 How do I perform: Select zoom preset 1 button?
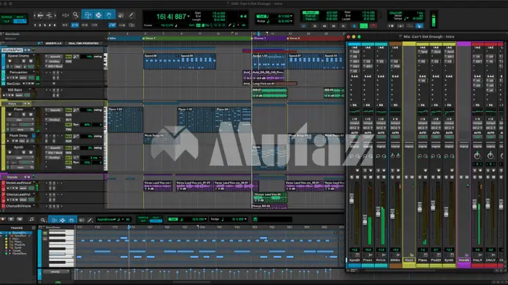click(36, 25)
